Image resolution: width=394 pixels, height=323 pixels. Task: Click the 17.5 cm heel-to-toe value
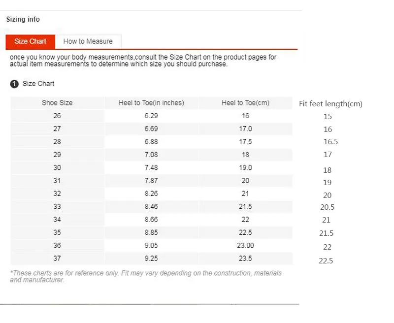click(245, 142)
